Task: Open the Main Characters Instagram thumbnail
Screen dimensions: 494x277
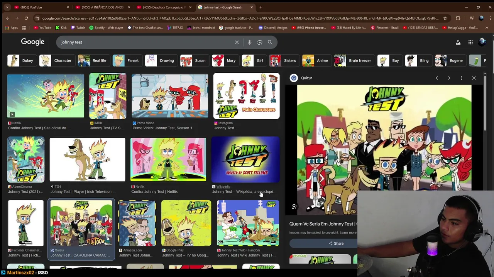Action: [246, 96]
